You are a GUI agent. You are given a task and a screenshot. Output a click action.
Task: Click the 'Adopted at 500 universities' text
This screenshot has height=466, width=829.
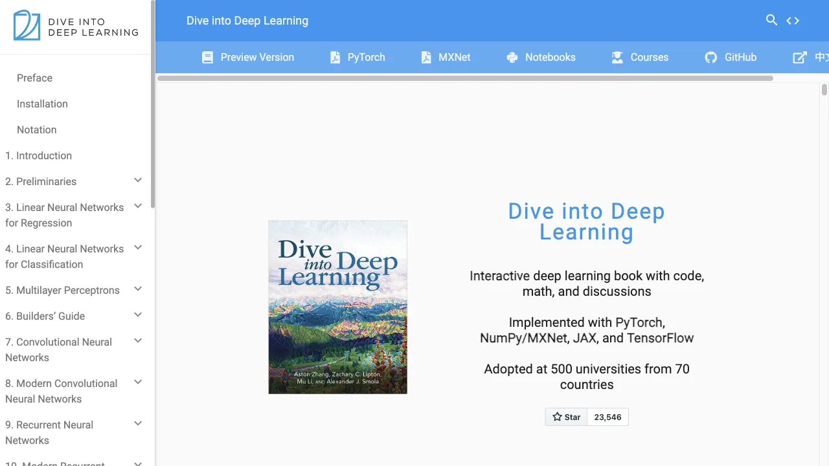click(x=587, y=377)
